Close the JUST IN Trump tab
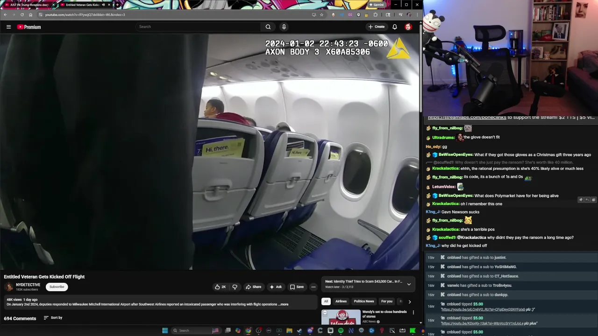The image size is (598, 336). coord(53,5)
